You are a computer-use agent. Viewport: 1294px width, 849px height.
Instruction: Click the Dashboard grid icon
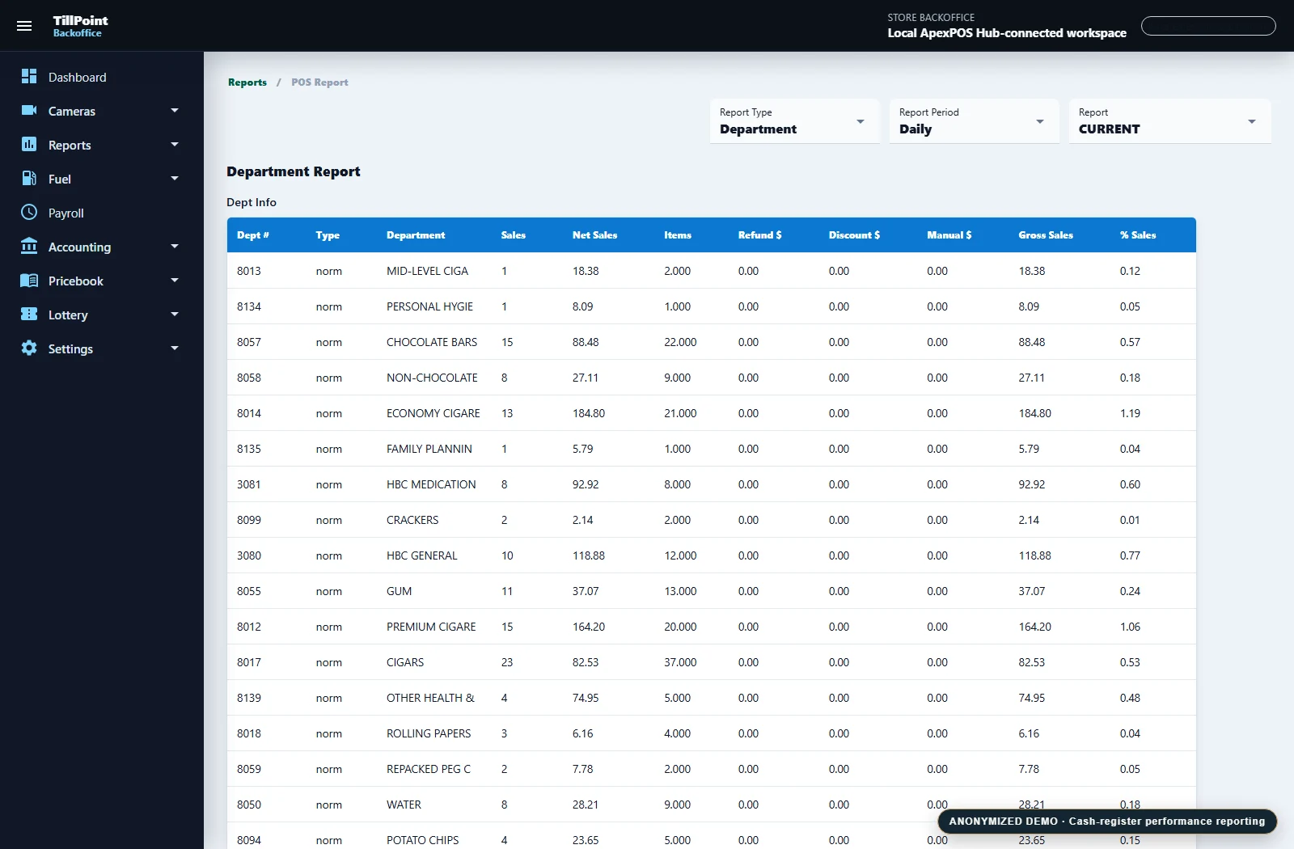tap(29, 76)
